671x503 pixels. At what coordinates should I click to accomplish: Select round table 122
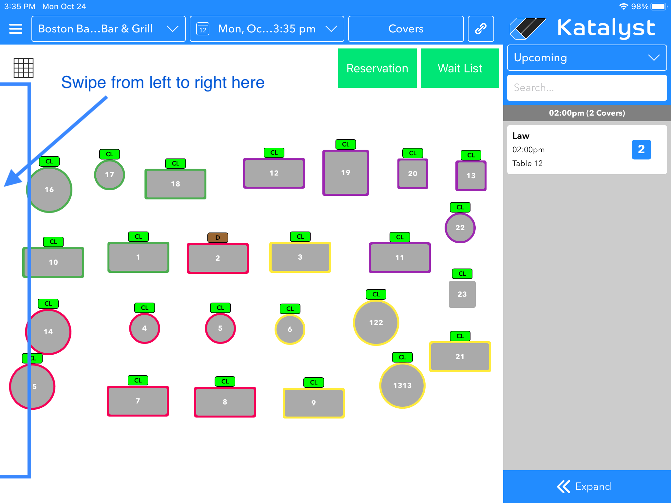(376, 323)
